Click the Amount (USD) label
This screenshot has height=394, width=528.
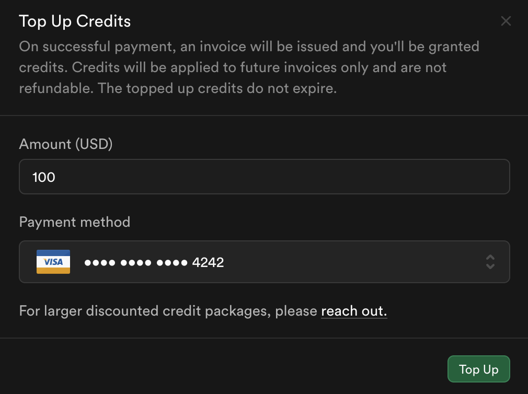pos(66,144)
